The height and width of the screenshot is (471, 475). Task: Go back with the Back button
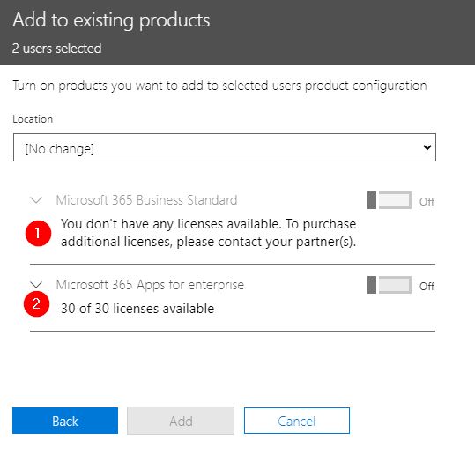point(65,421)
